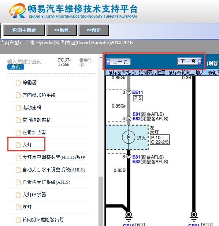
Task: Open 自适应大灯系统(AFLS) item
Action: pos(46,182)
